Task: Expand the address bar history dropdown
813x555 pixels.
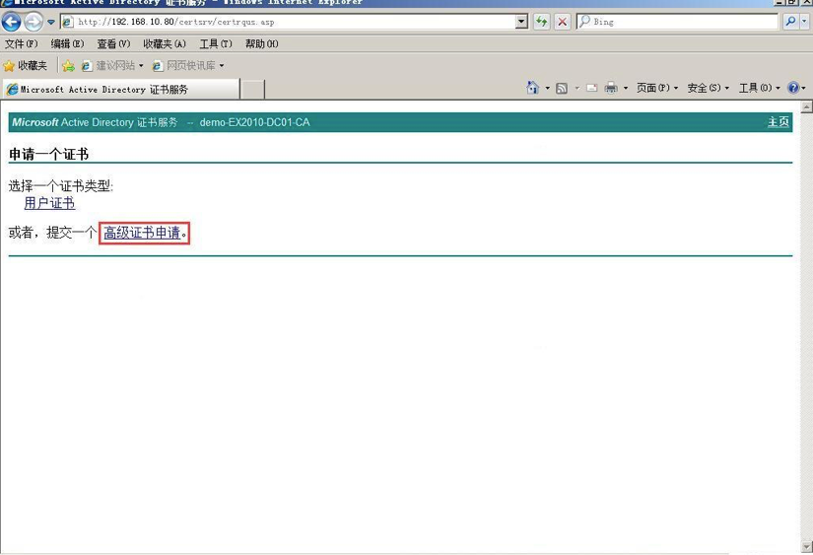Action: pos(522,22)
